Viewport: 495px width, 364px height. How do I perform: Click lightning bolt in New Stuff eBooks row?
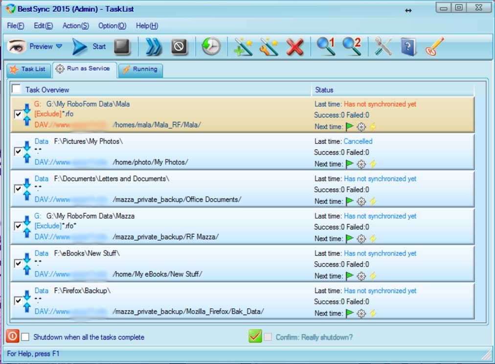point(373,276)
